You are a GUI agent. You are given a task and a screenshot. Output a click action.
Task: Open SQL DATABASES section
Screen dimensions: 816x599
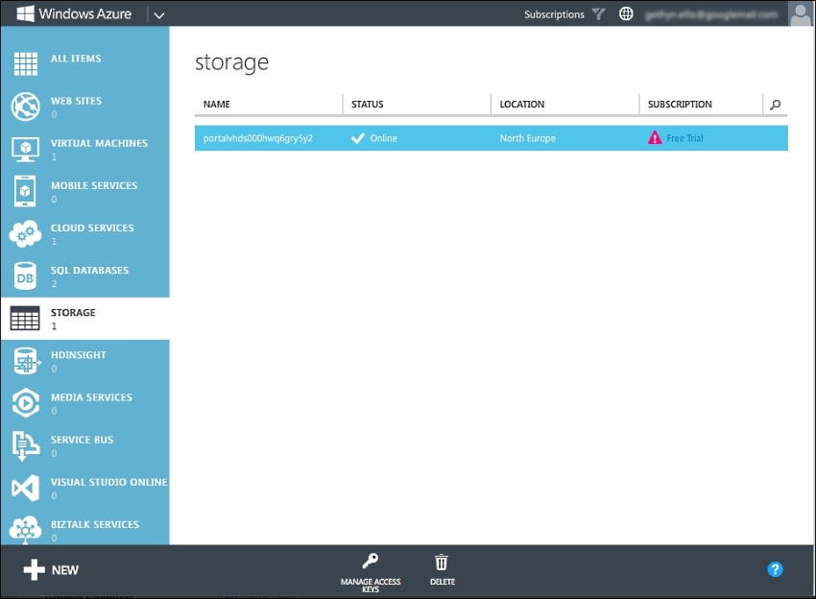[x=89, y=270]
